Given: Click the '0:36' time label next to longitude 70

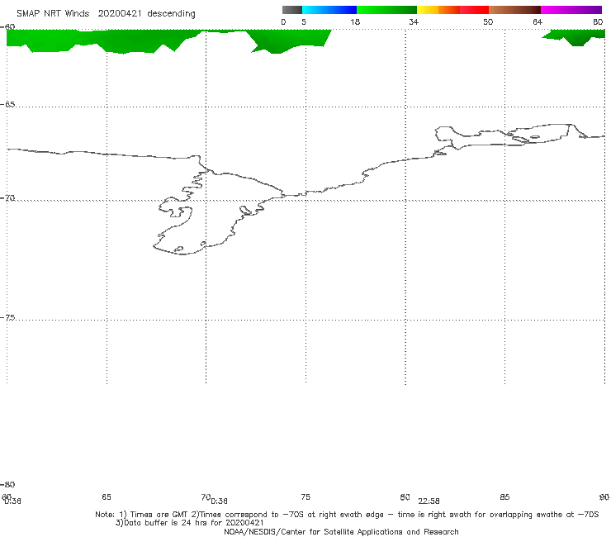Looking at the screenshot, I should (219, 501).
